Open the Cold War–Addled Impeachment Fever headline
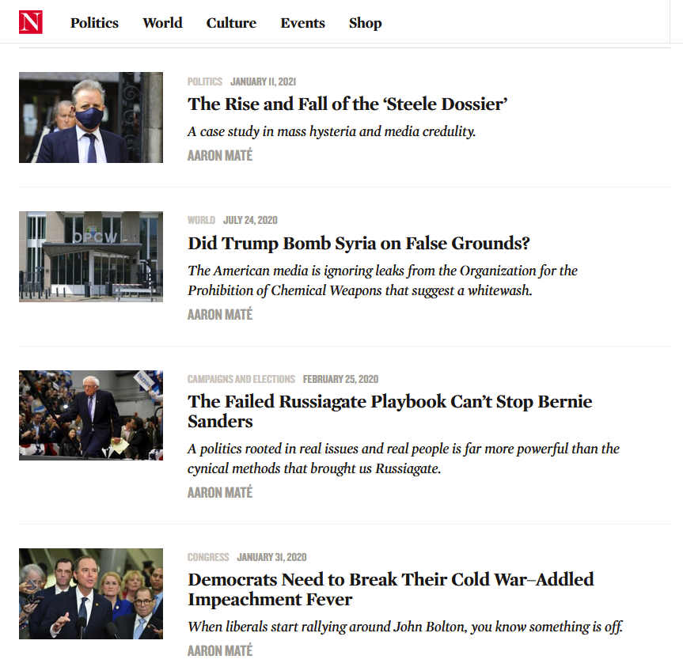Viewport: 683px width, 667px height. tap(391, 589)
